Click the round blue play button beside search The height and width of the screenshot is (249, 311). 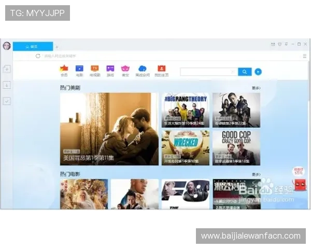point(258,72)
